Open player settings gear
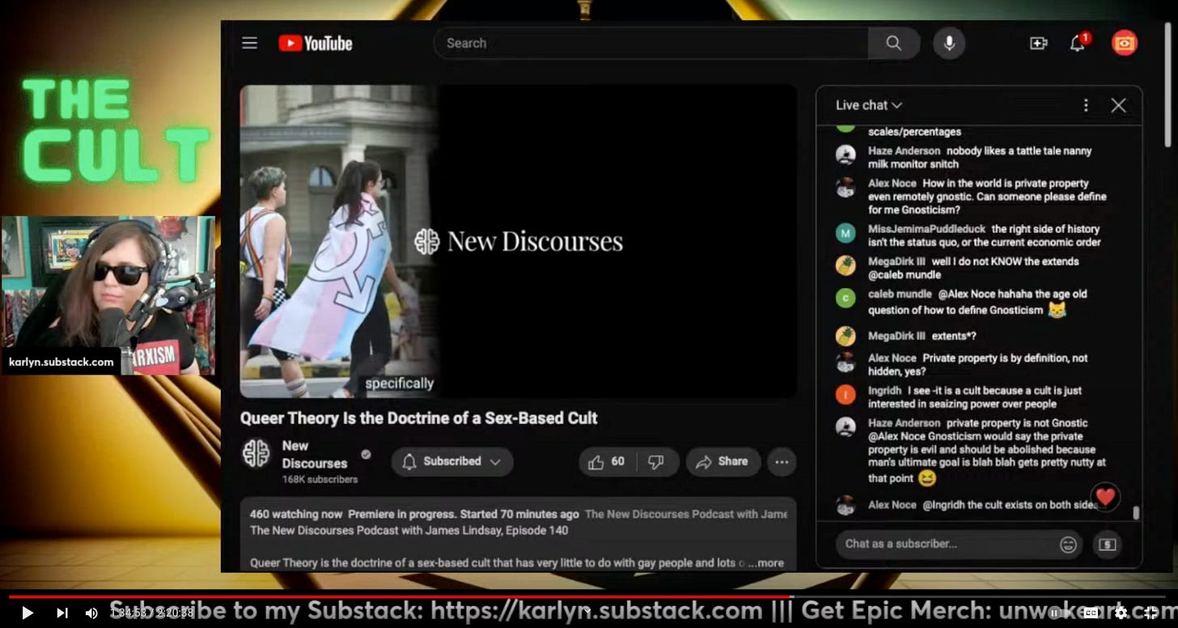1178x628 pixels. (1121, 613)
